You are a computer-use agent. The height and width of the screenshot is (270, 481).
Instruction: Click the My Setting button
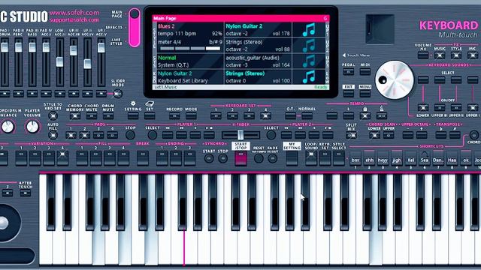tap(292, 158)
